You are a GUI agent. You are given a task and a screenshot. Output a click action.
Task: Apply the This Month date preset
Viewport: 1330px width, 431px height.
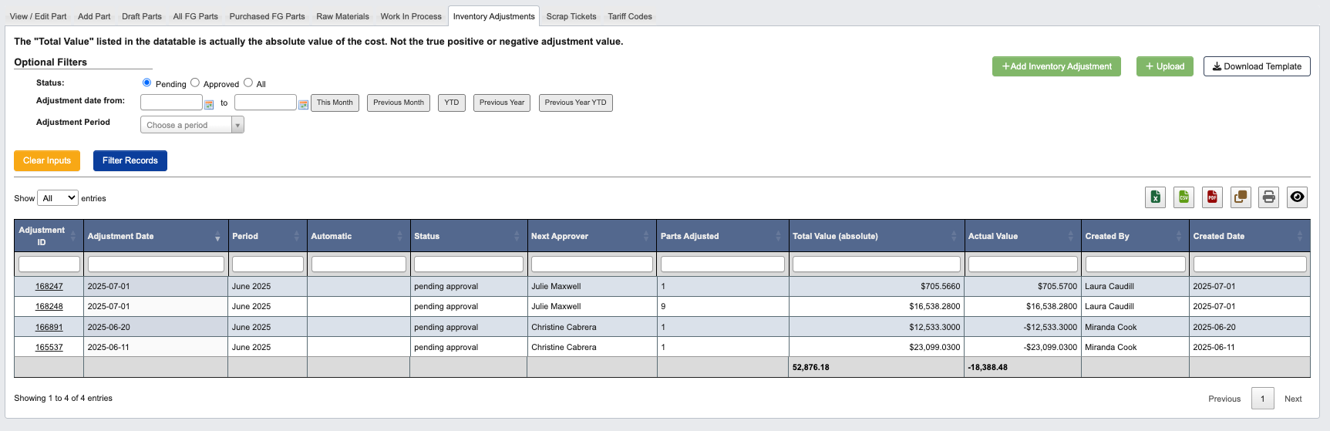point(335,103)
